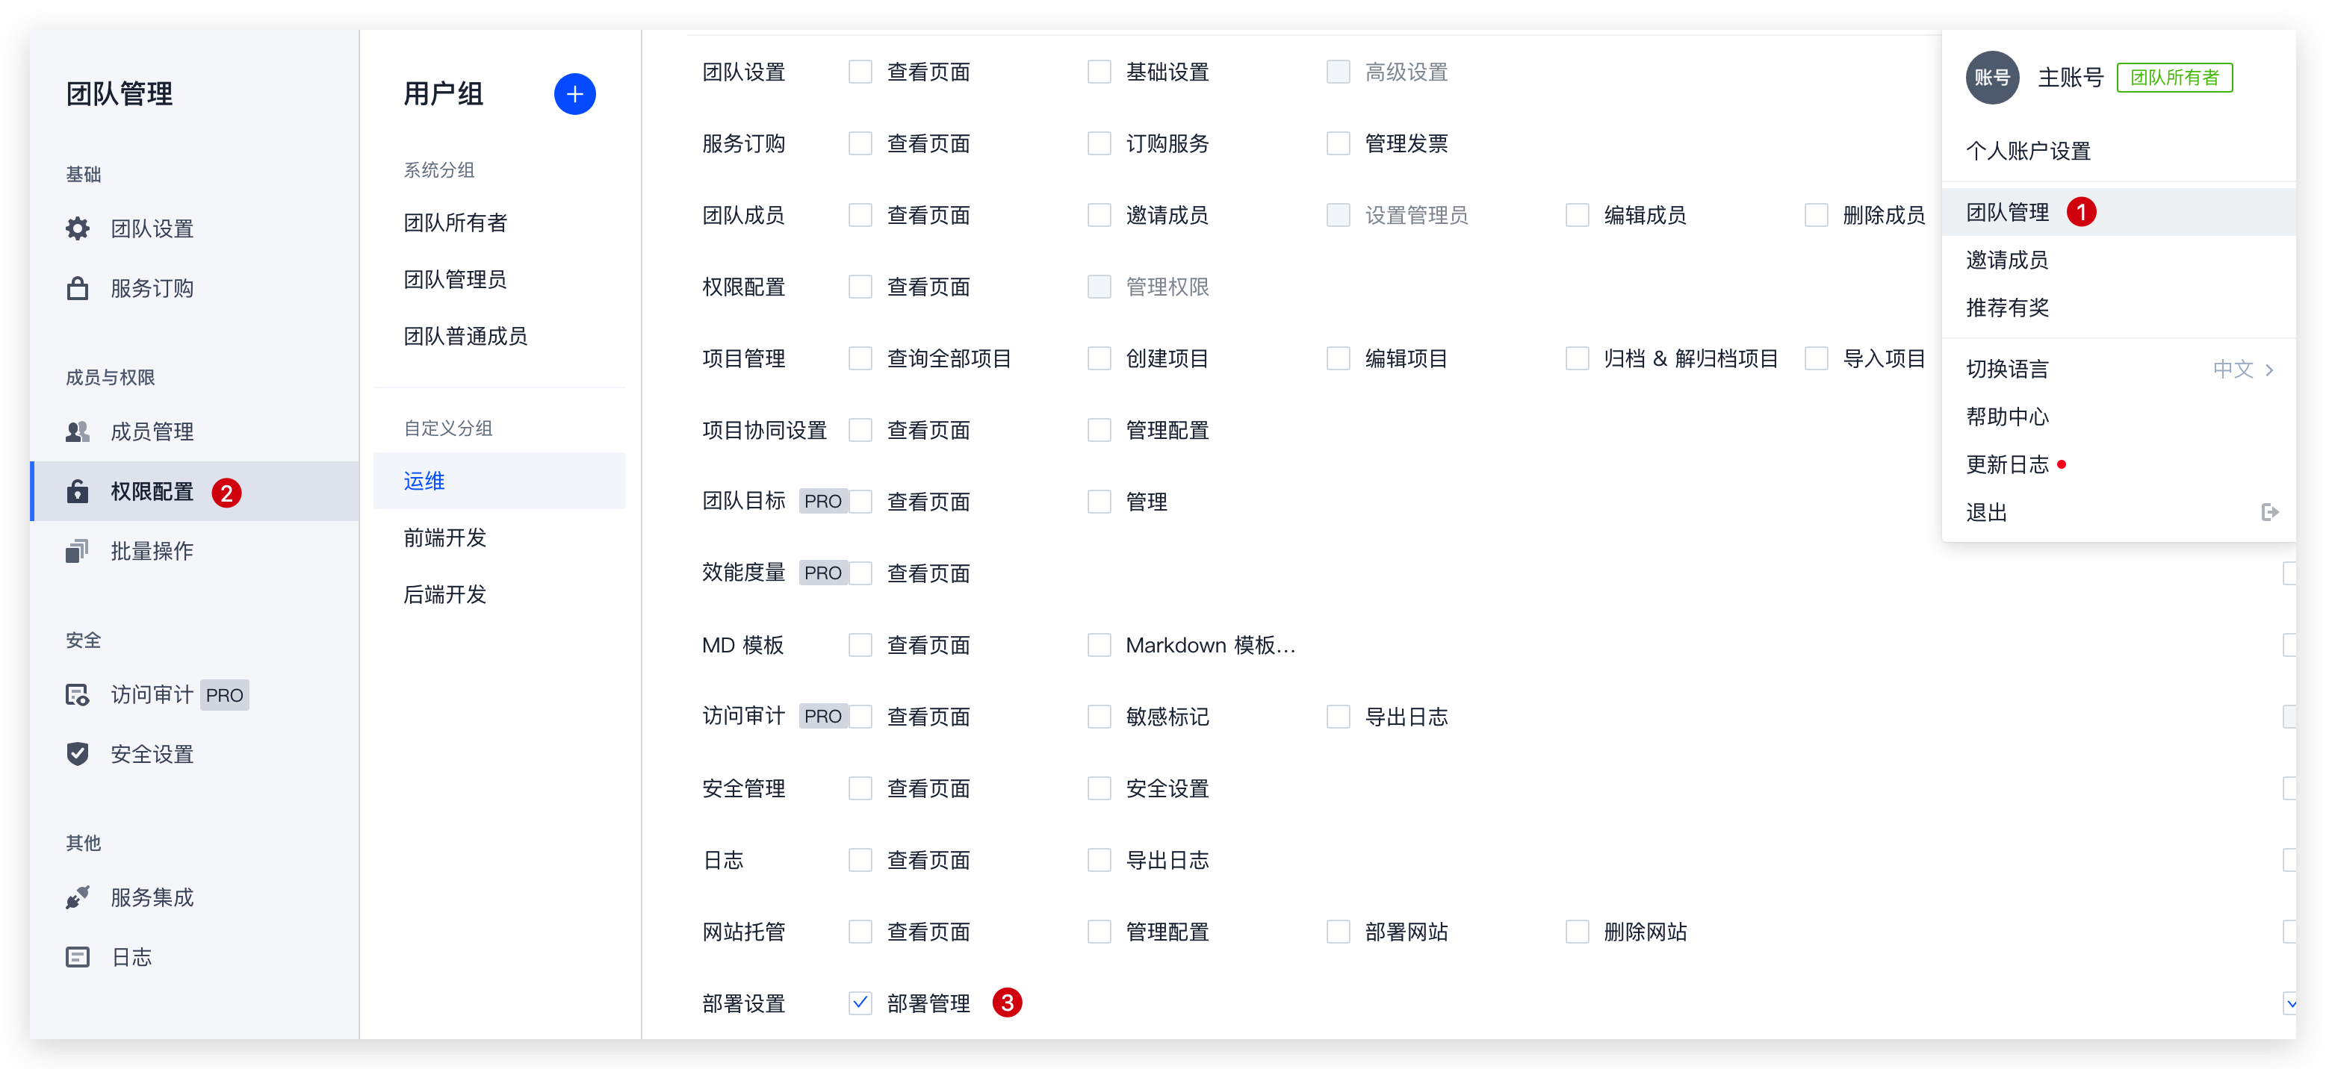Click the gear icon next to 团队设置
Viewport: 2326px width, 1069px height.
coord(78,228)
